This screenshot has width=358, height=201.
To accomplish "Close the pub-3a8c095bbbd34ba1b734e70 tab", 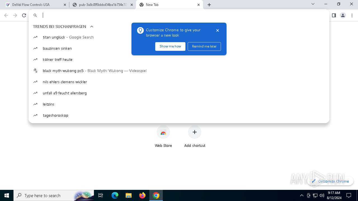I will (132, 5).
